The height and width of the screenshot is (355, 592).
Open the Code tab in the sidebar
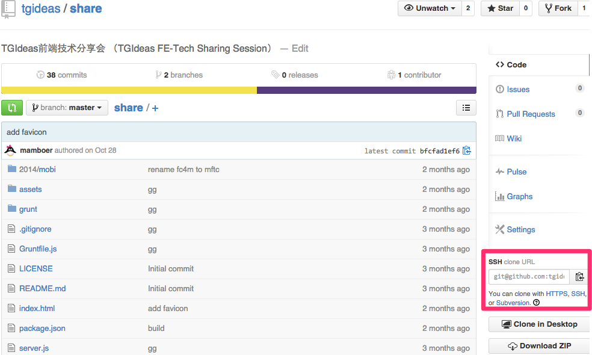(539, 64)
